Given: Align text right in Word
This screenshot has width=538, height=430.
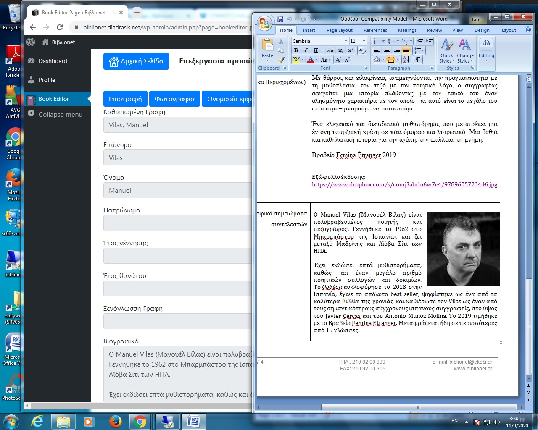Looking at the screenshot, I should point(396,50).
